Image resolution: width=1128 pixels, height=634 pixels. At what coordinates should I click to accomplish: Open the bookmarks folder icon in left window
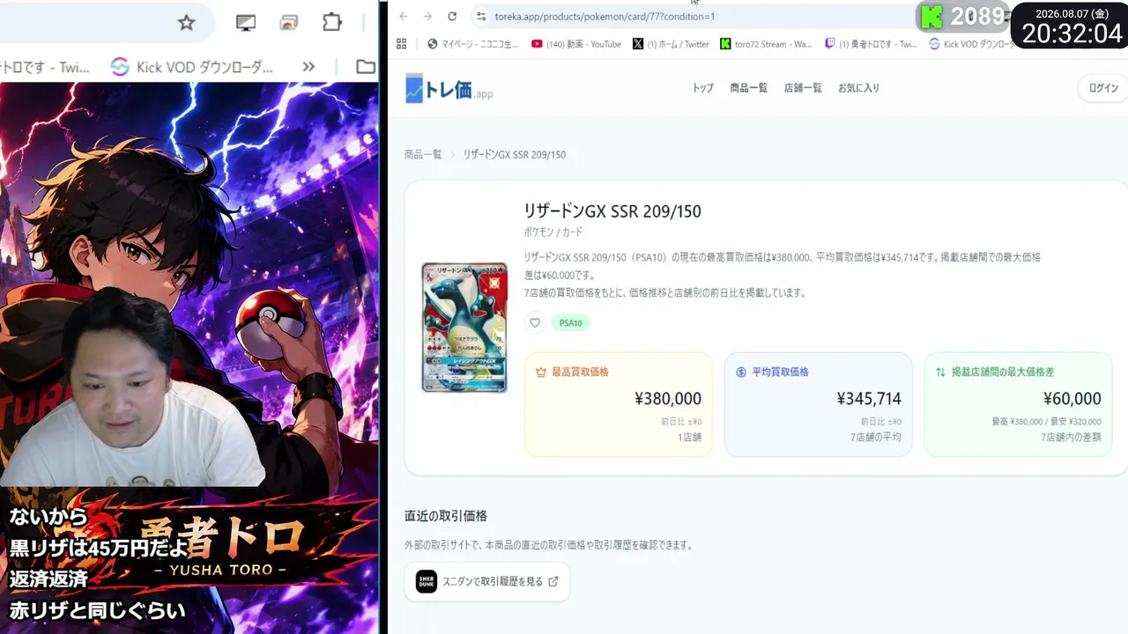tap(366, 67)
